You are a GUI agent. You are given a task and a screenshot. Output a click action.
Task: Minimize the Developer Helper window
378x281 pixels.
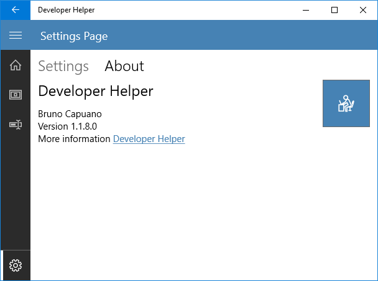[306, 10]
